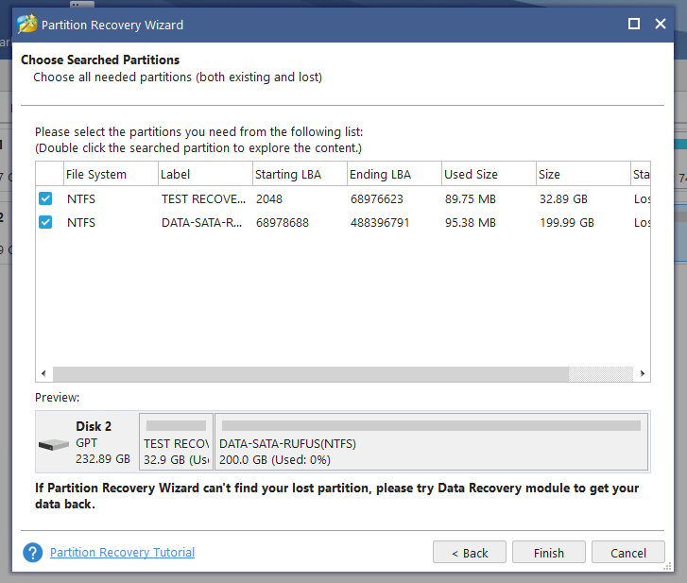
Task: Click Finish to complete recovery
Action: (x=548, y=552)
